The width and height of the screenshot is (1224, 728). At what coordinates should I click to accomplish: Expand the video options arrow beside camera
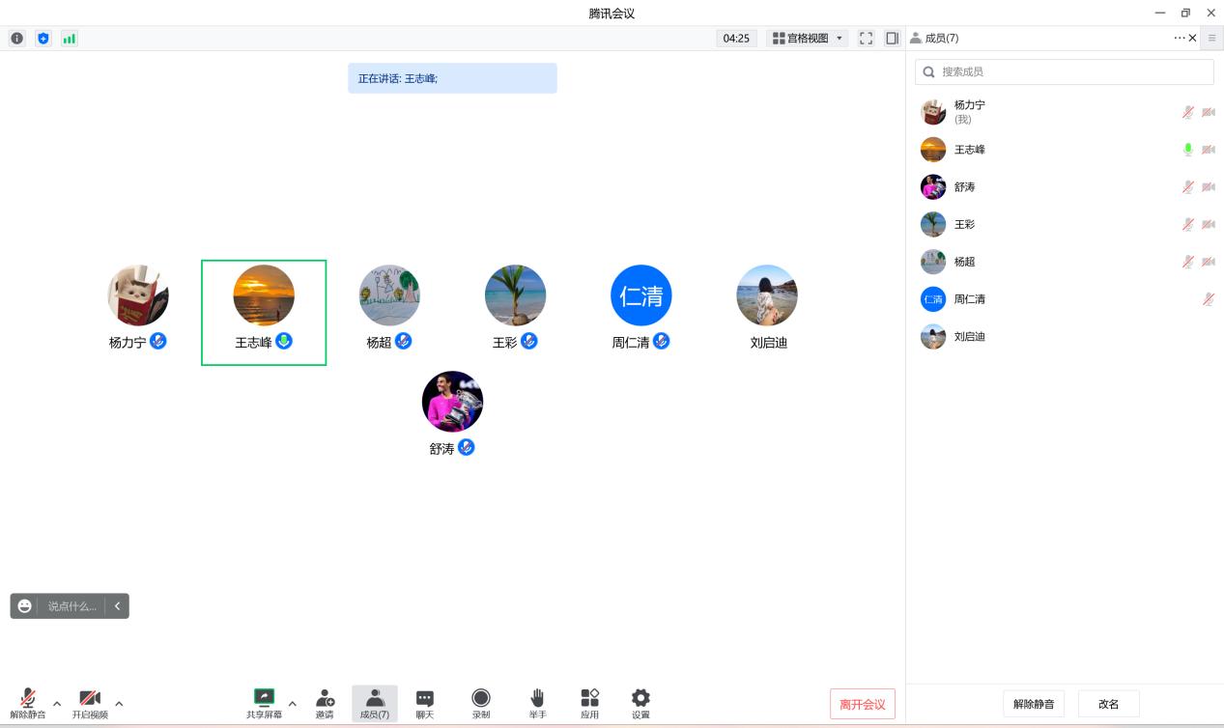coord(119,704)
